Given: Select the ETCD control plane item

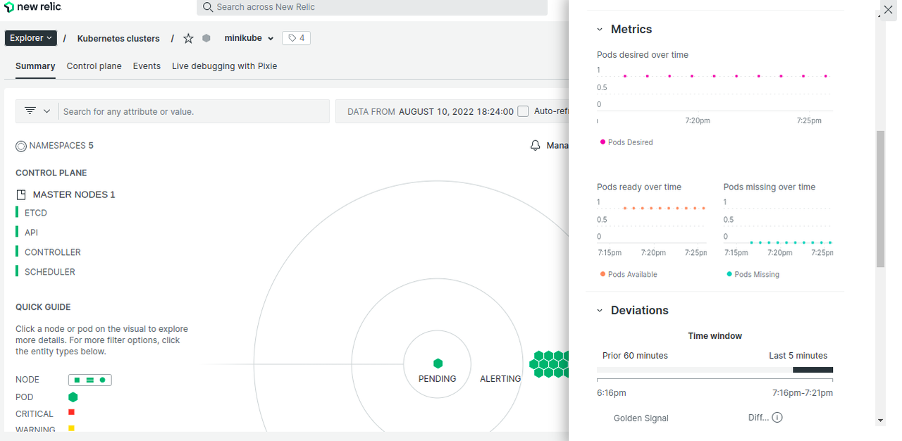Looking at the screenshot, I should [x=35, y=213].
